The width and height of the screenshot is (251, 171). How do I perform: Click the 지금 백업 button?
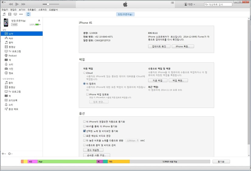tap(158, 80)
